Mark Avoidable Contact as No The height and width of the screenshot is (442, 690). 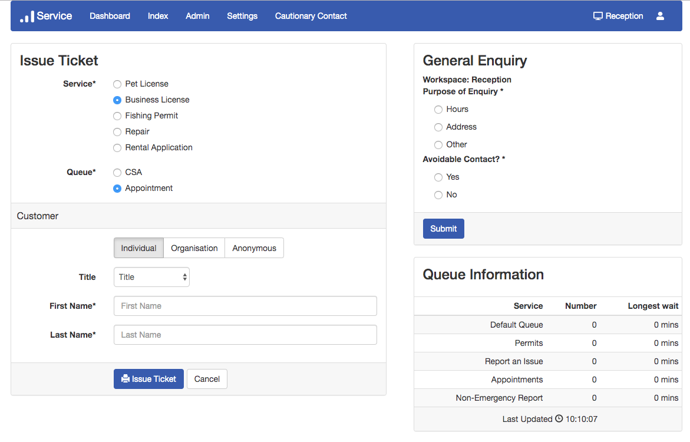pos(438,195)
